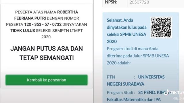Click the Universitas Negeri Surabaya PTN value
The width and height of the screenshot is (184, 103).
(x=136, y=80)
